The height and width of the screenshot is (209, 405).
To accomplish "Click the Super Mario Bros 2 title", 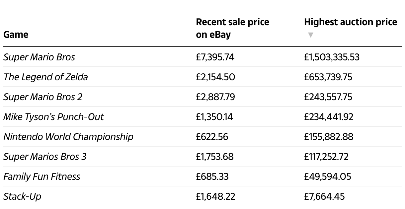I will tap(43, 97).
